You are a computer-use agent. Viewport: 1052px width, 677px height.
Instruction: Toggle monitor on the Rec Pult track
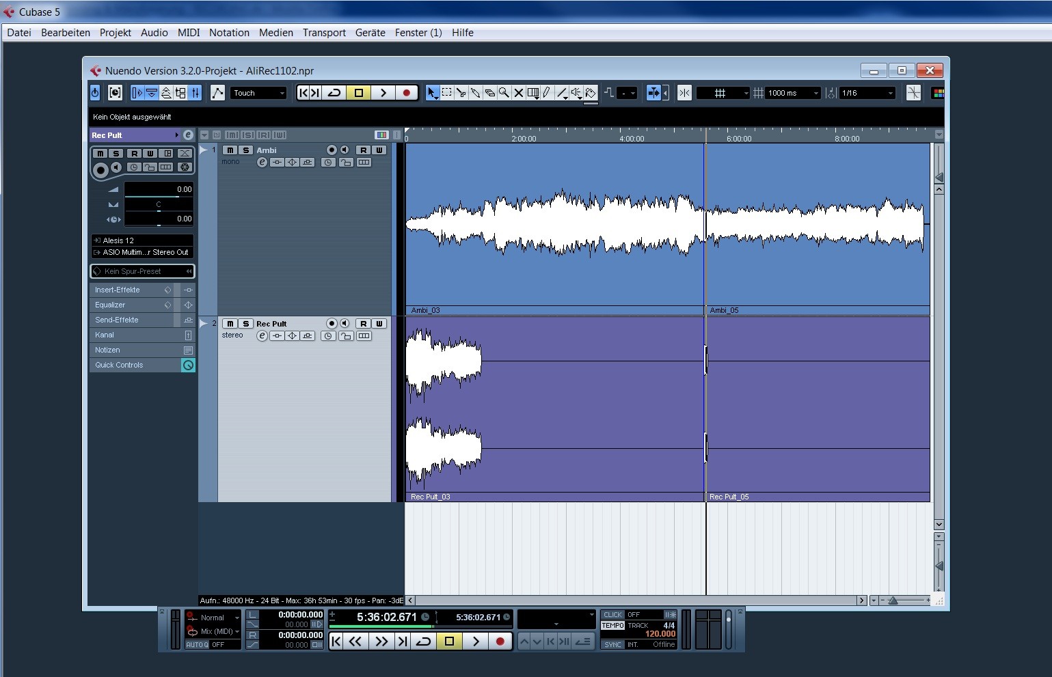click(x=345, y=324)
